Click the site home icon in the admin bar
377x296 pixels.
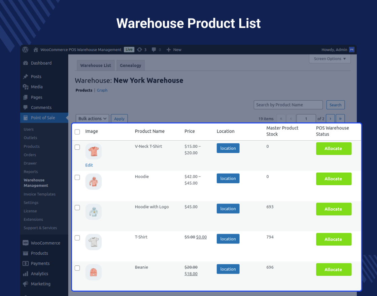click(35, 49)
